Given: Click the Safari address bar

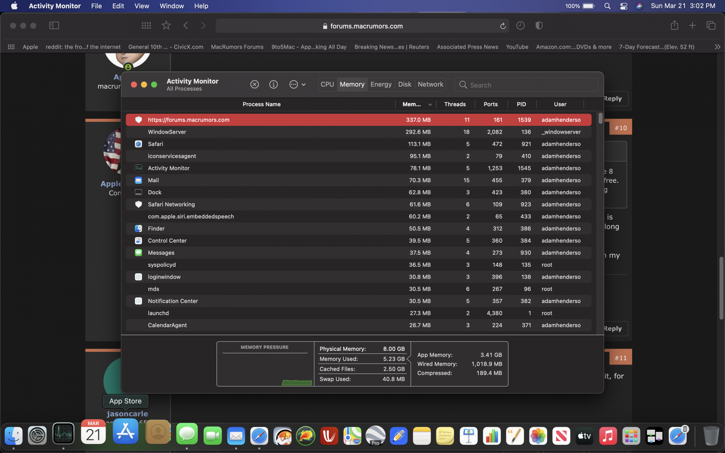Looking at the screenshot, I should click(x=362, y=26).
